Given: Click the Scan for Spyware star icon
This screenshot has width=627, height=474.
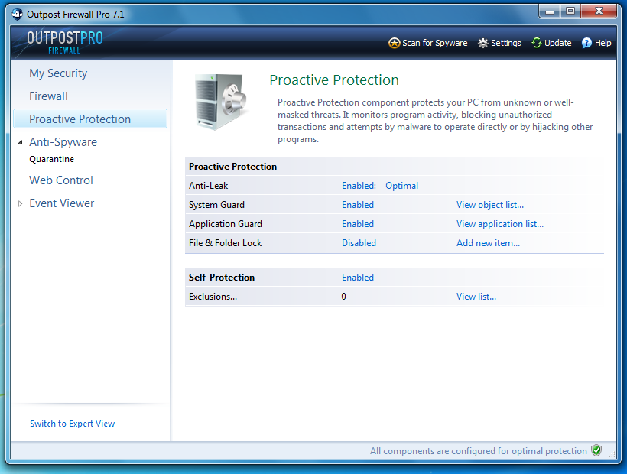Looking at the screenshot, I should tap(395, 43).
